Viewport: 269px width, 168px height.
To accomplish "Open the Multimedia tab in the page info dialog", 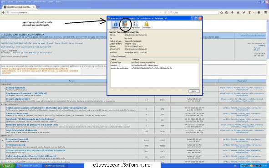I will point(125,25).
